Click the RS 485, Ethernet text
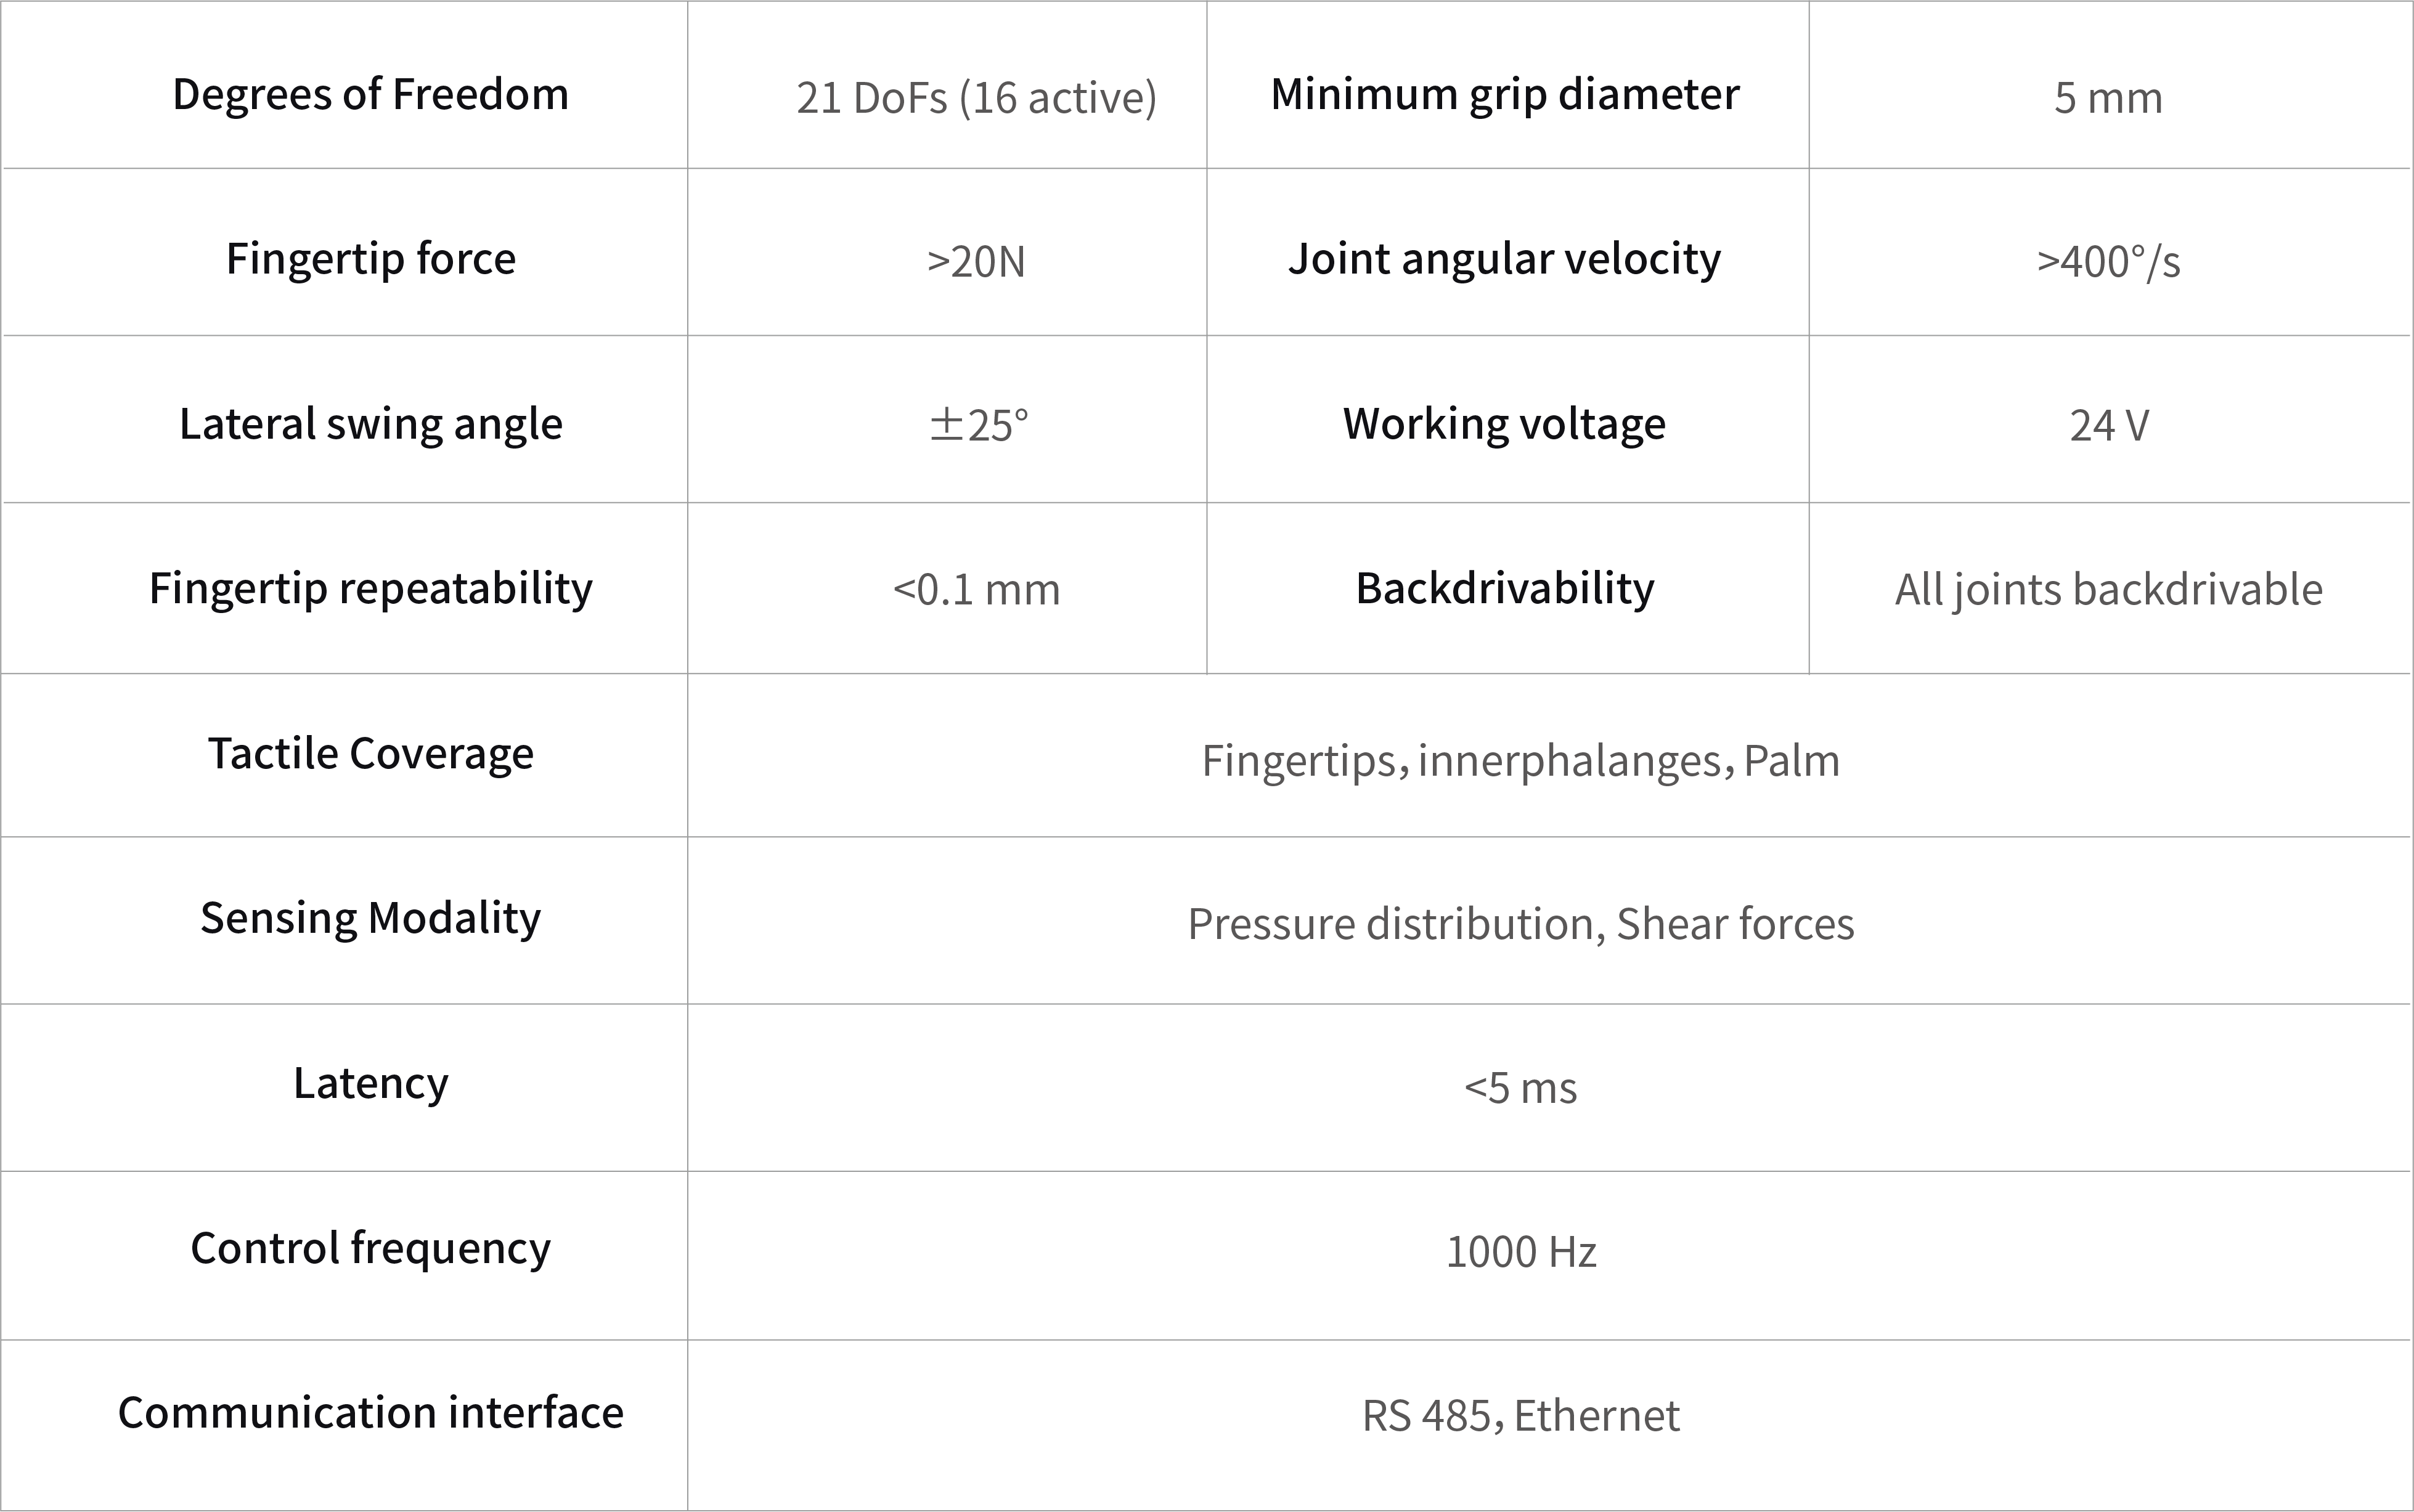2414x1512 pixels. (1520, 1416)
